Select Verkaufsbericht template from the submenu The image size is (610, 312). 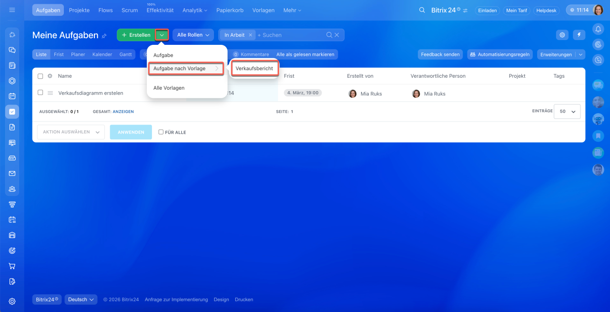click(x=254, y=68)
